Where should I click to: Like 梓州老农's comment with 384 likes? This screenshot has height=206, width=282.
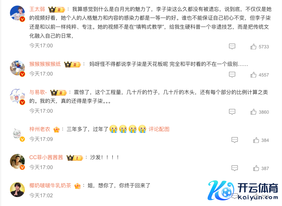point(256,140)
